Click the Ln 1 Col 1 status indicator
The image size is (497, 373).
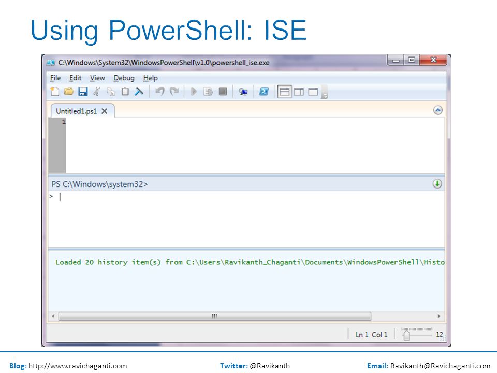[371, 335]
